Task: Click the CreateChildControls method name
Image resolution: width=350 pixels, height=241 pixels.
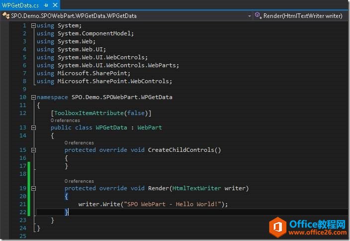Action: tap(181, 150)
